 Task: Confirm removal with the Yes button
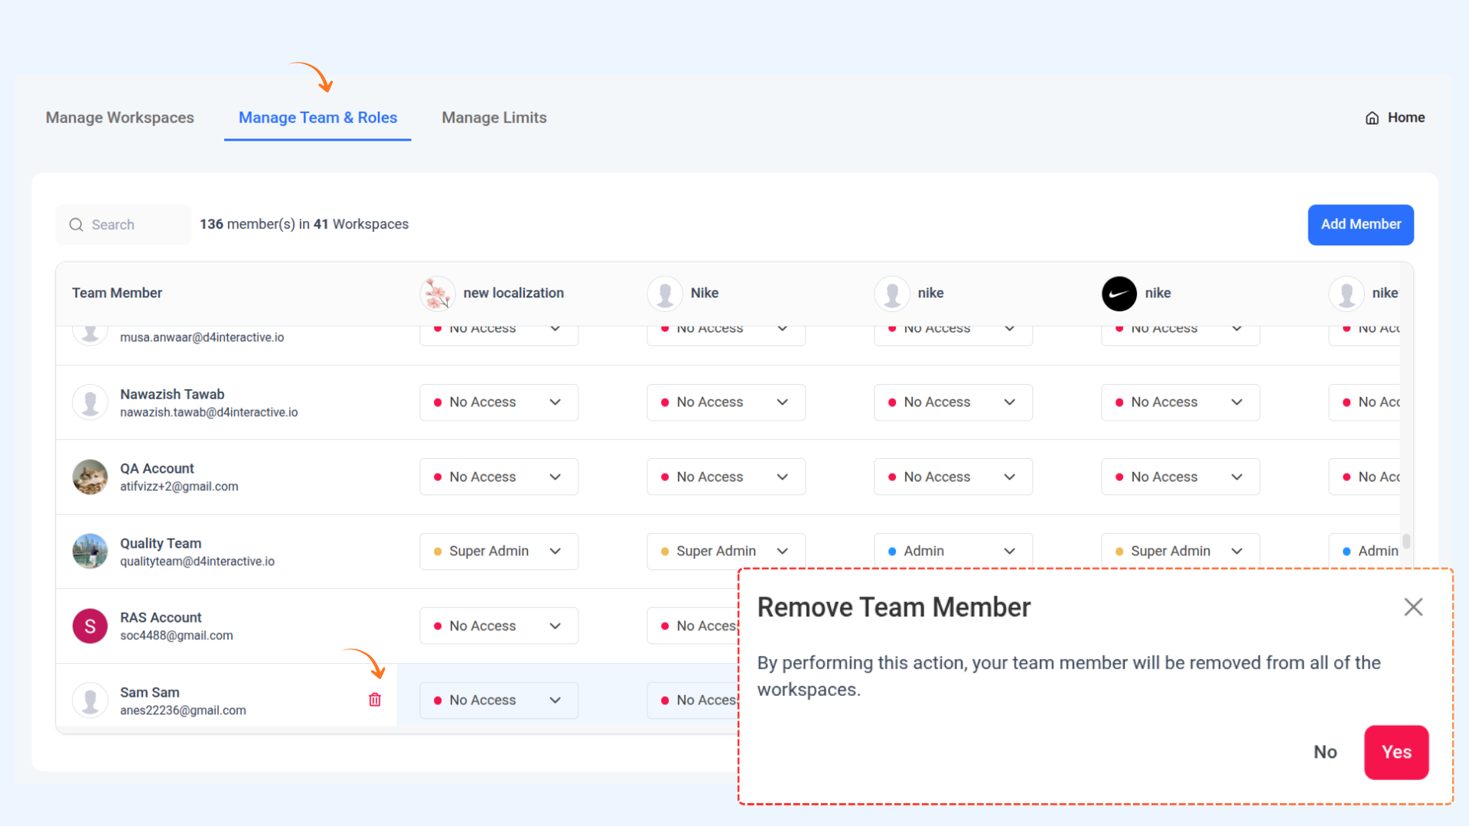click(1396, 753)
